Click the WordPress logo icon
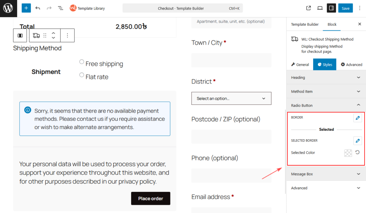Viewport: 366px width, 213px height. click(8, 8)
